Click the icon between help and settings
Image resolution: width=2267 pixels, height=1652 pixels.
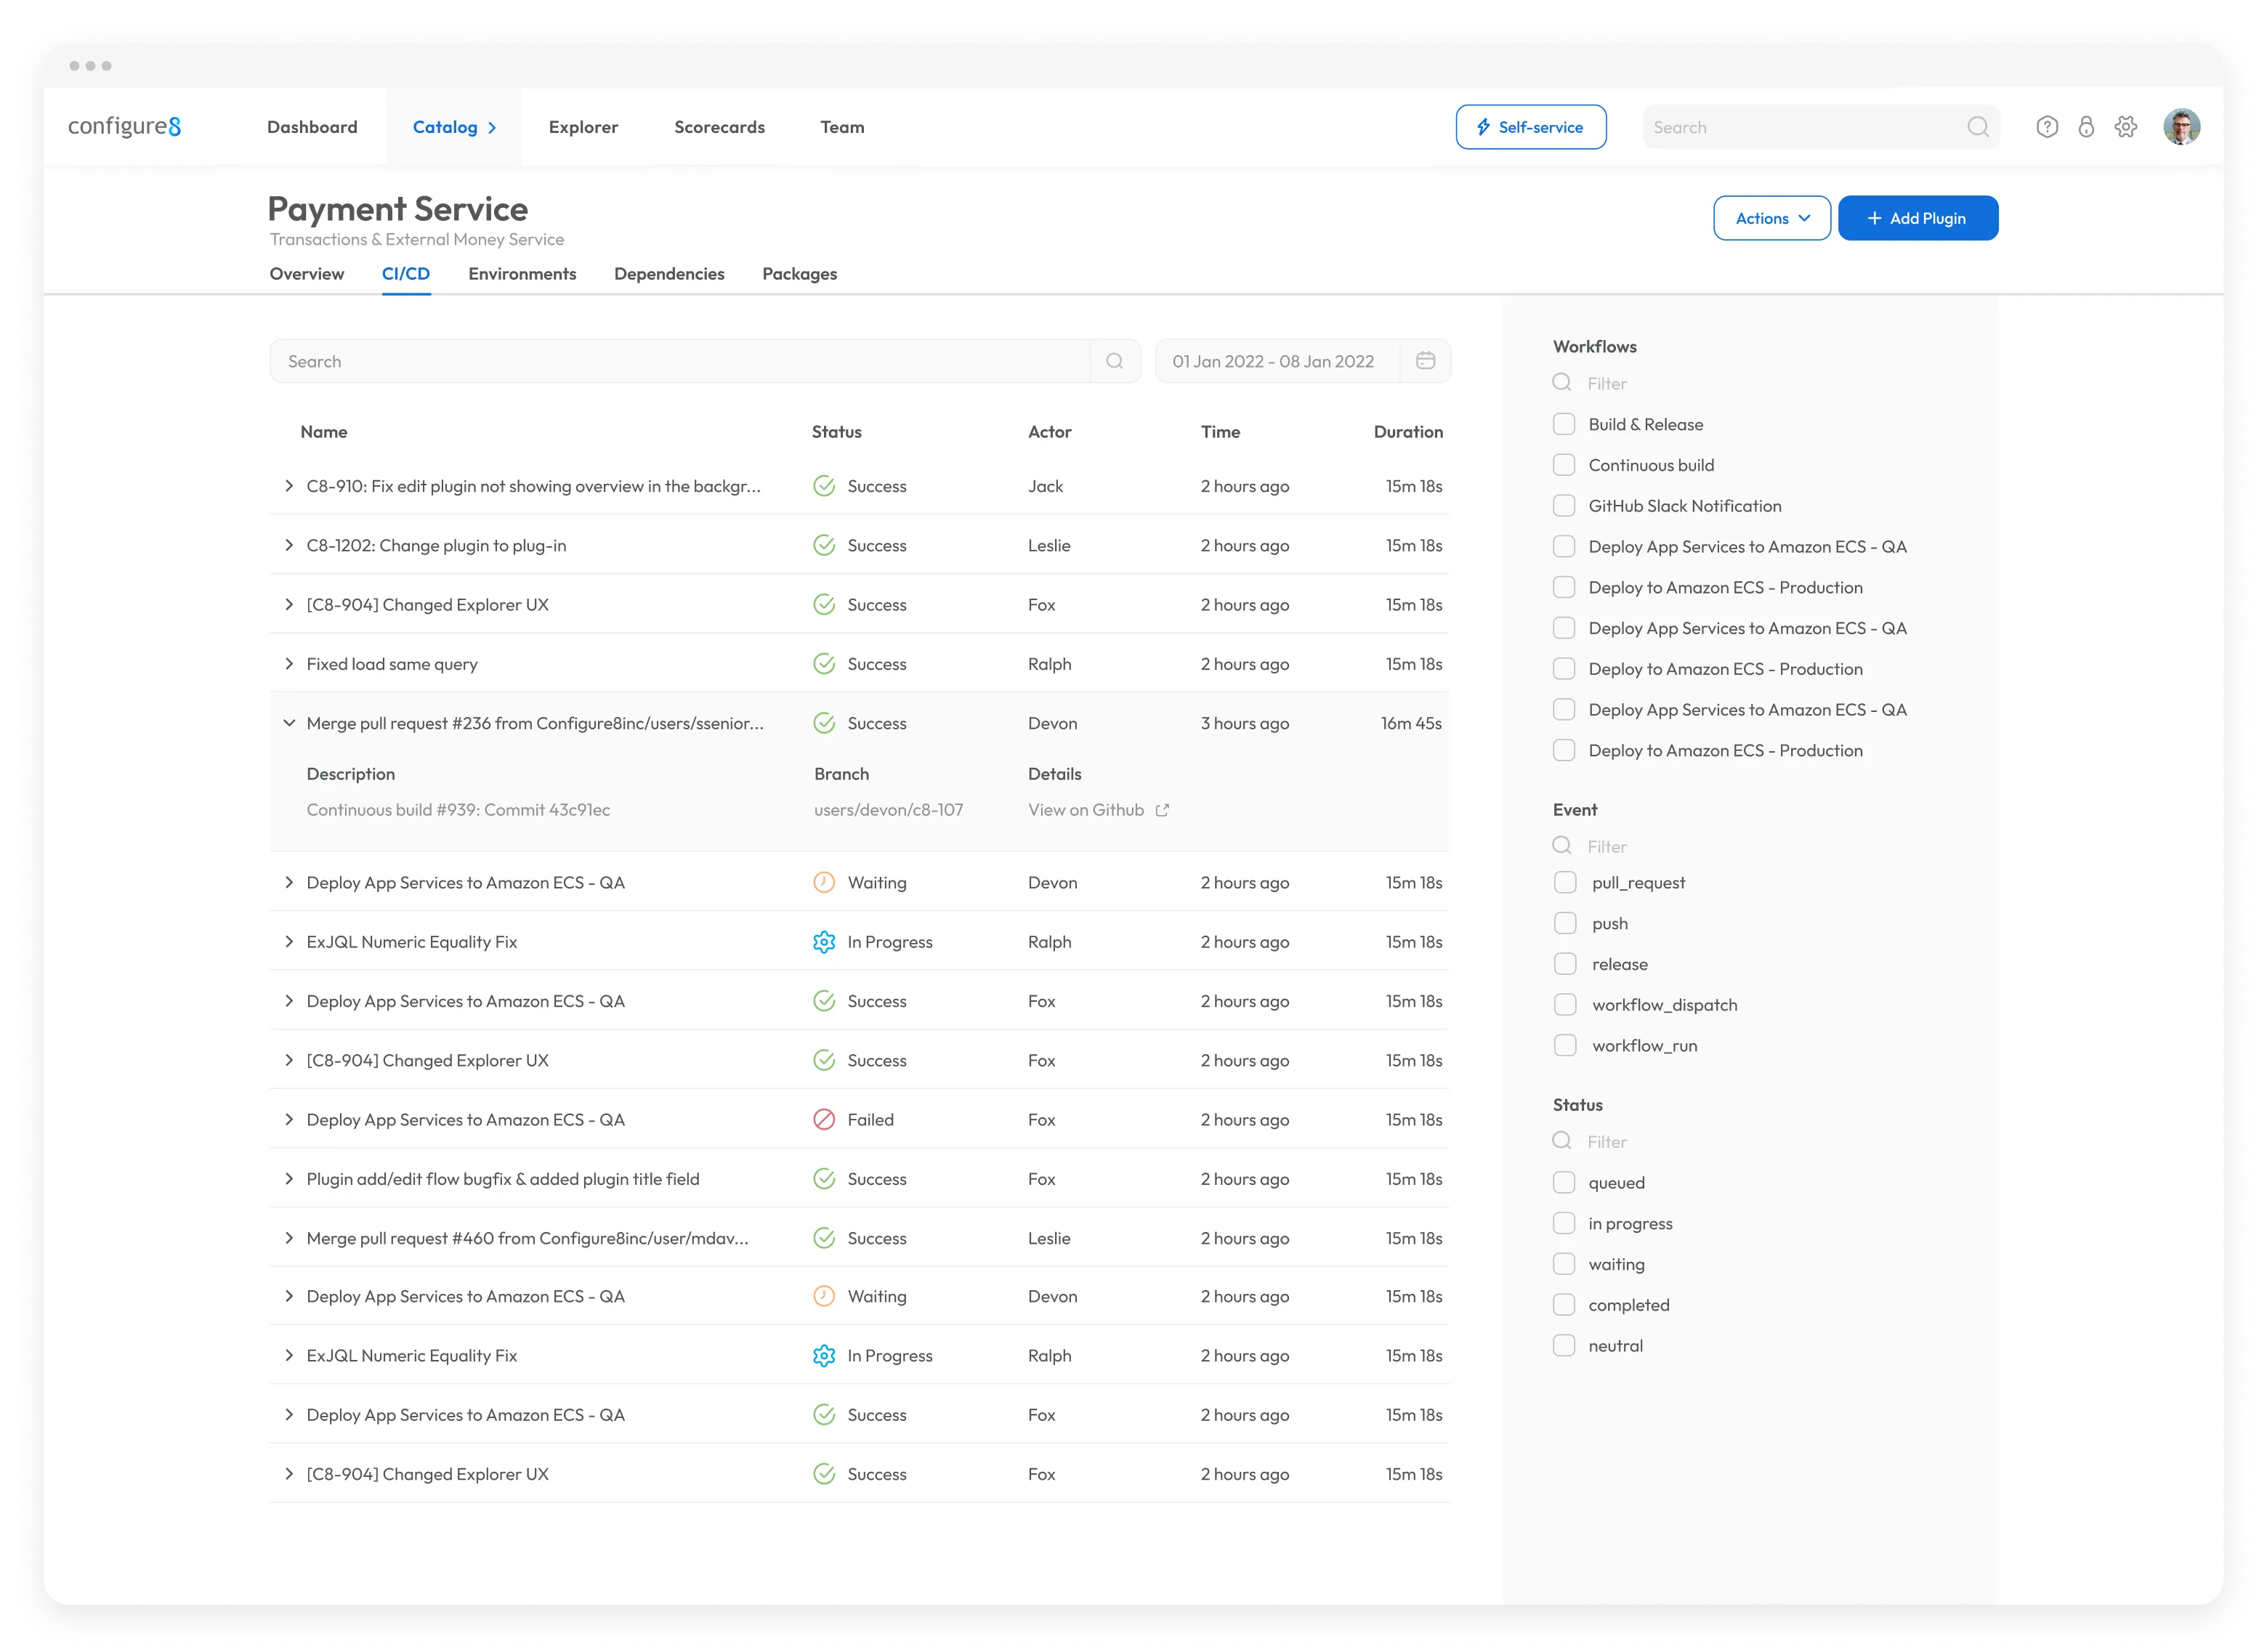[2085, 127]
